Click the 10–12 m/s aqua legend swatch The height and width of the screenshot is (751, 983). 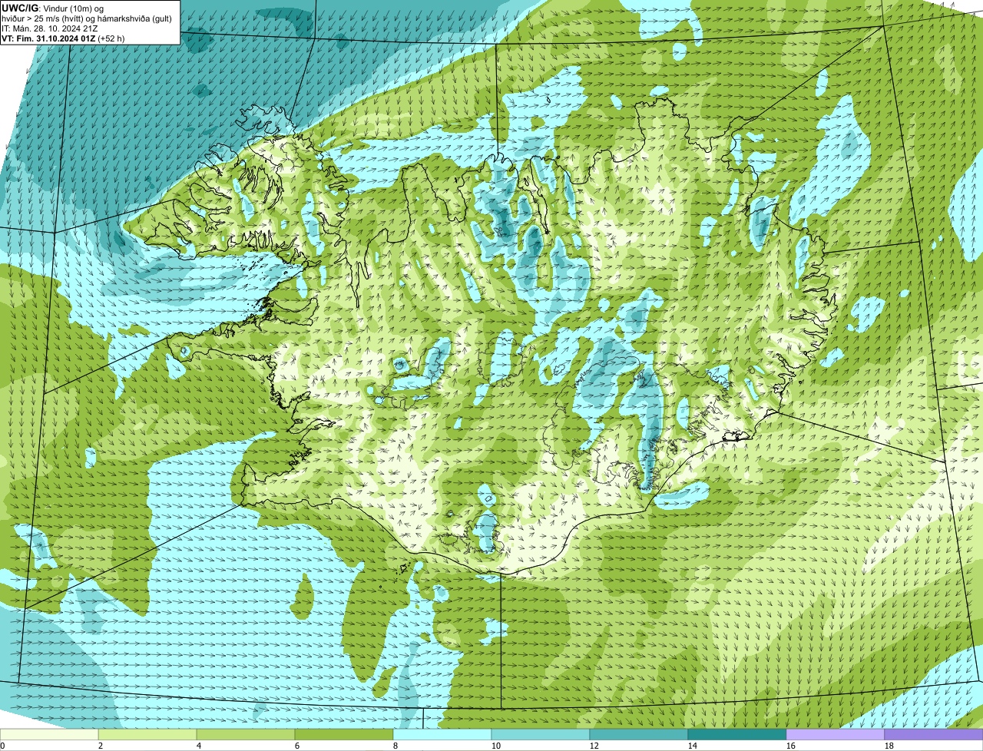coord(541,734)
